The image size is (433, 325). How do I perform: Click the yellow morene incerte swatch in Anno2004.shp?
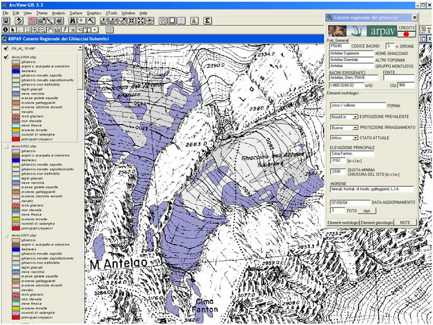pos(16,130)
